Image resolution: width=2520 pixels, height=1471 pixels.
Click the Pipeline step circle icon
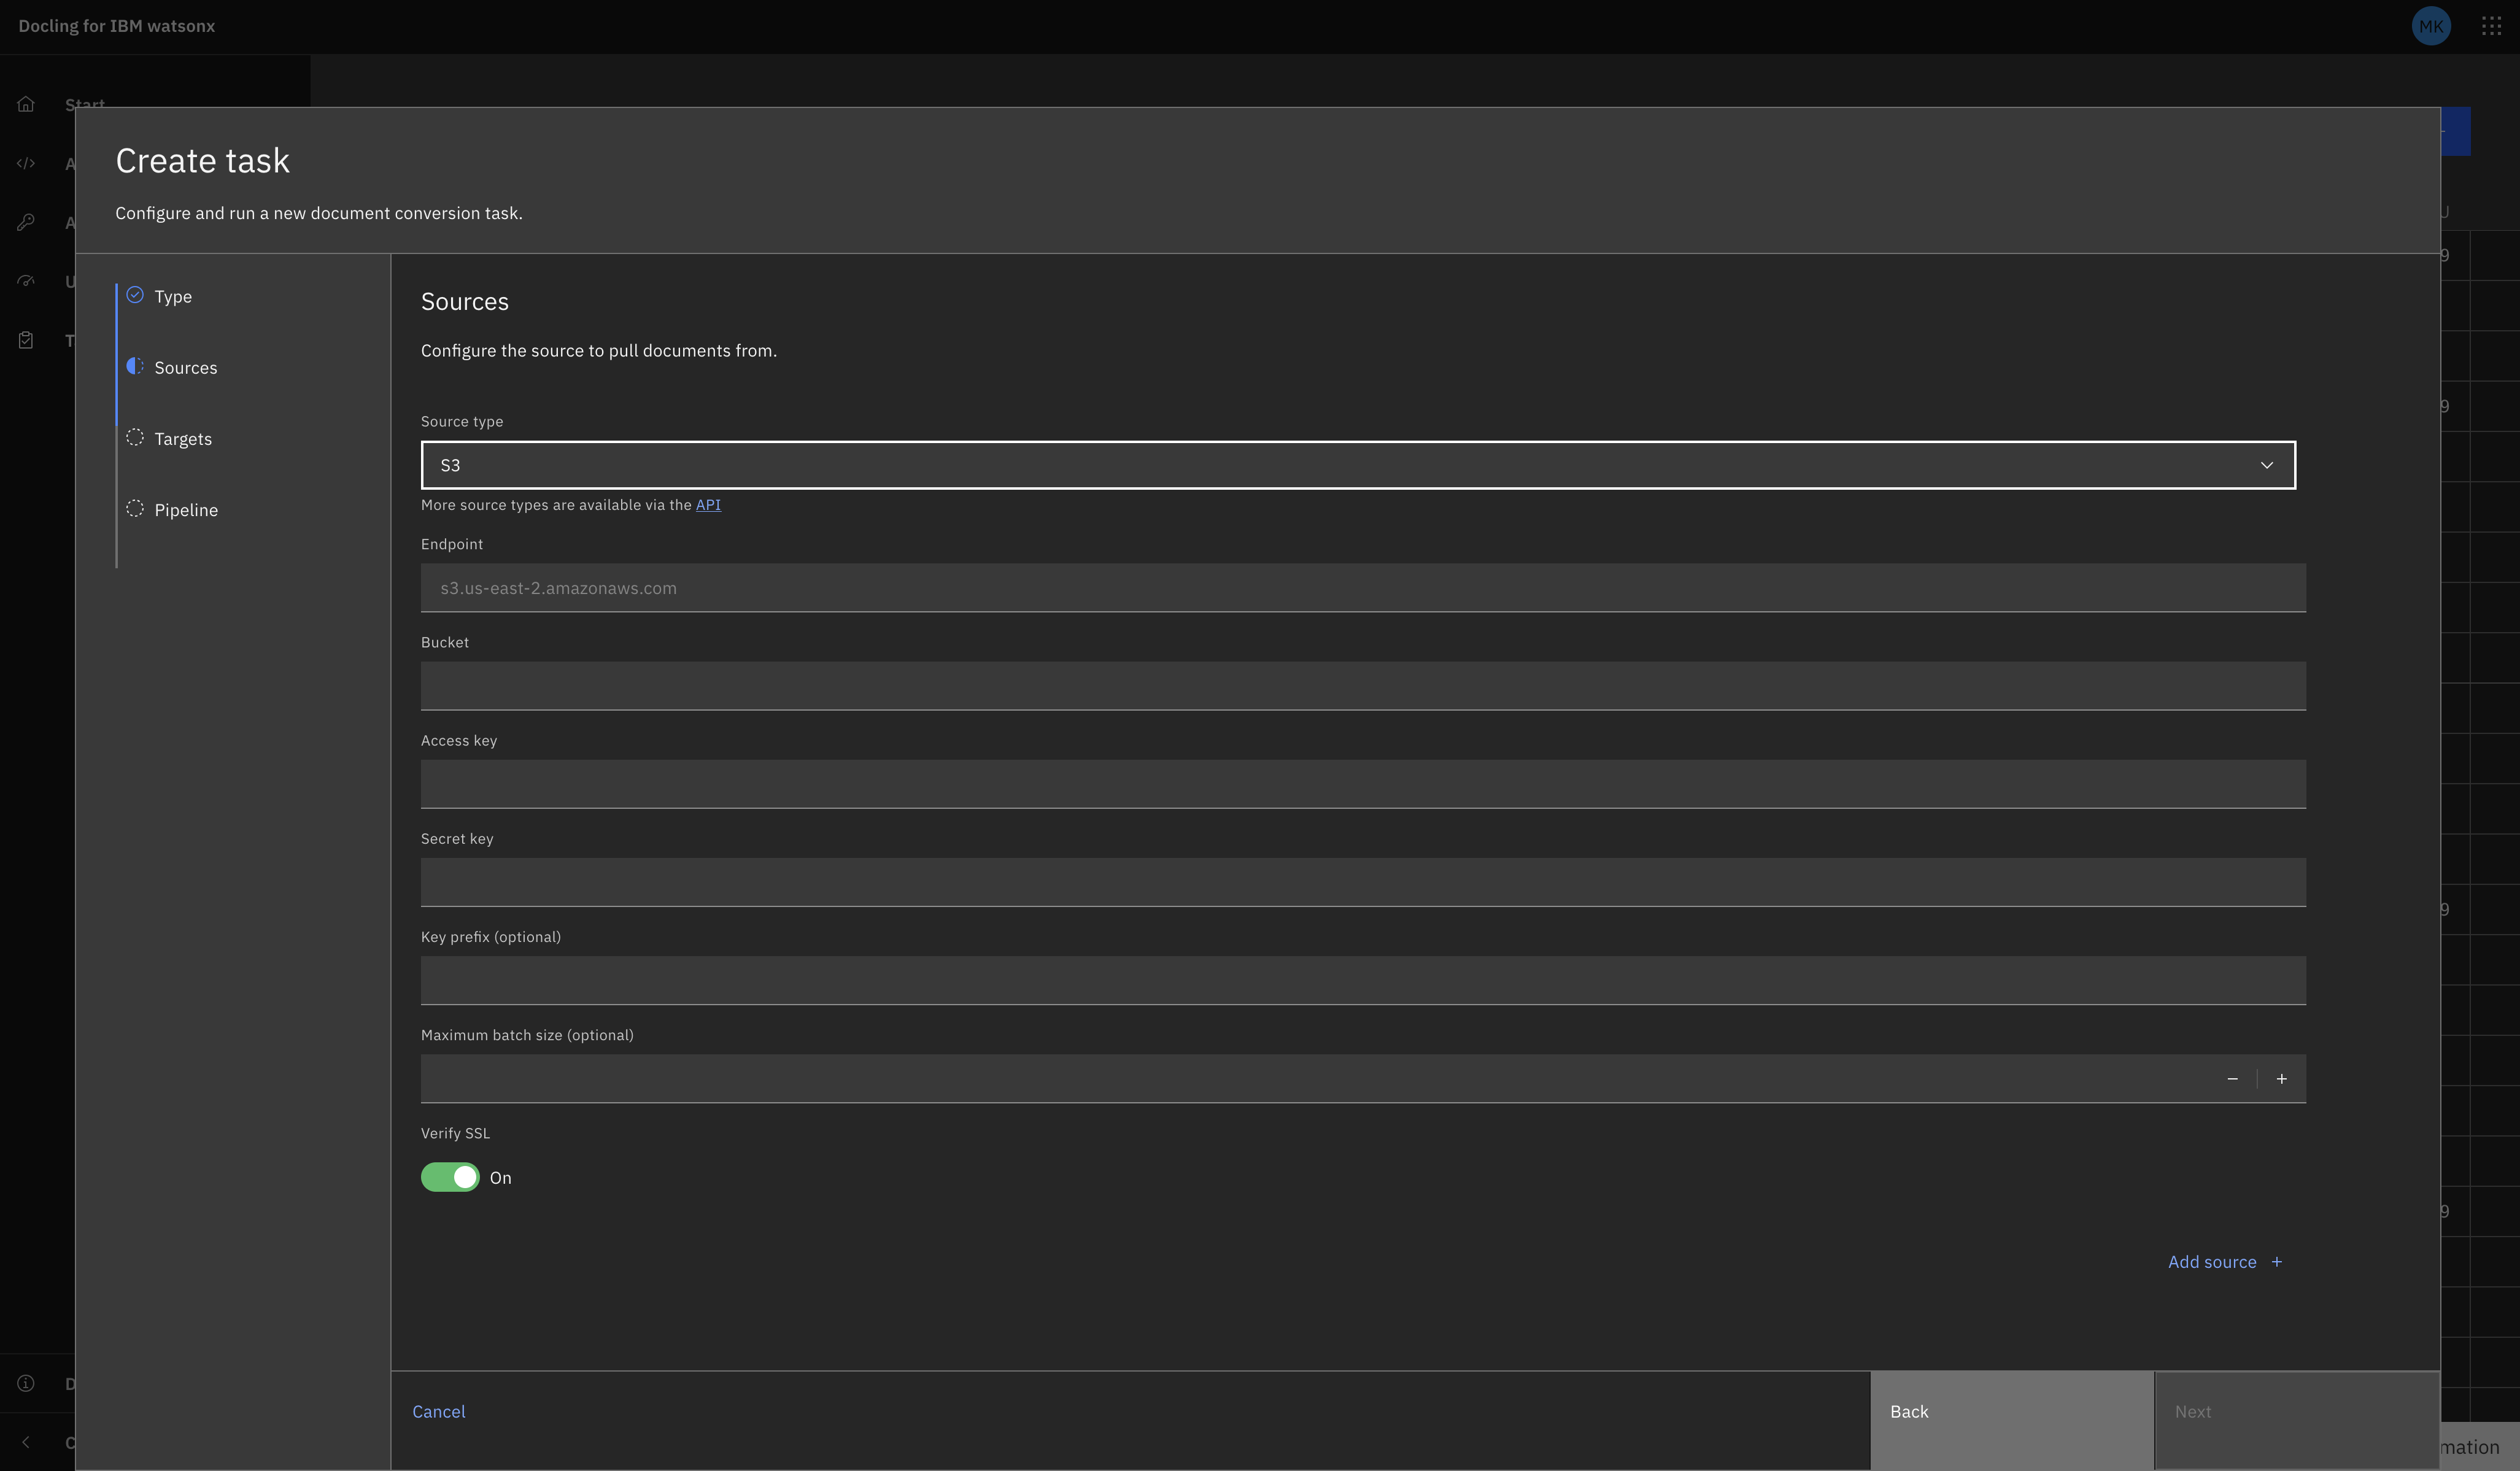[135, 508]
